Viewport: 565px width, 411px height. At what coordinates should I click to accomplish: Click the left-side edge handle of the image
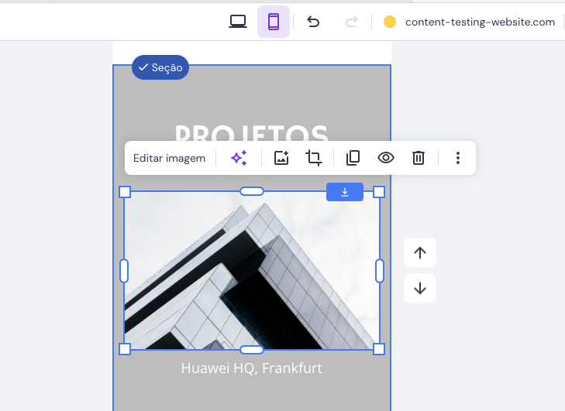(x=124, y=271)
